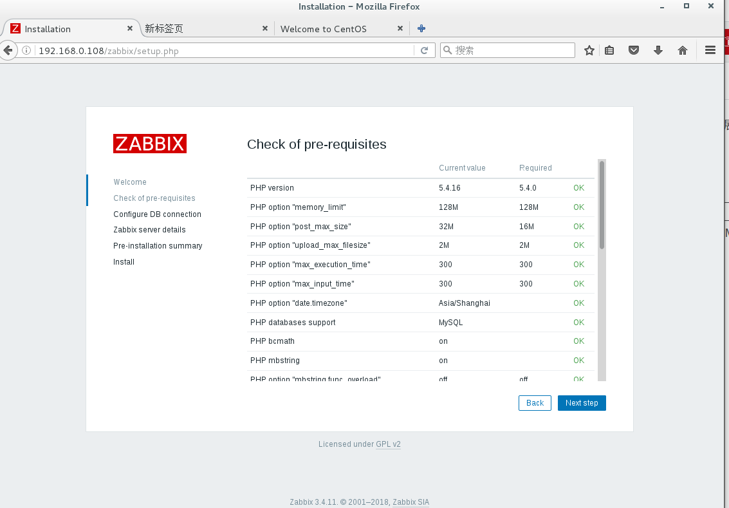This screenshot has height=508, width=729.
Task: Click the PHP option "max_execution_time" row
Action: coord(421,264)
